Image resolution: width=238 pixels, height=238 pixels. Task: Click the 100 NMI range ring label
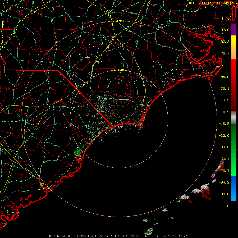pyautogui.click(x=119, y=21)
